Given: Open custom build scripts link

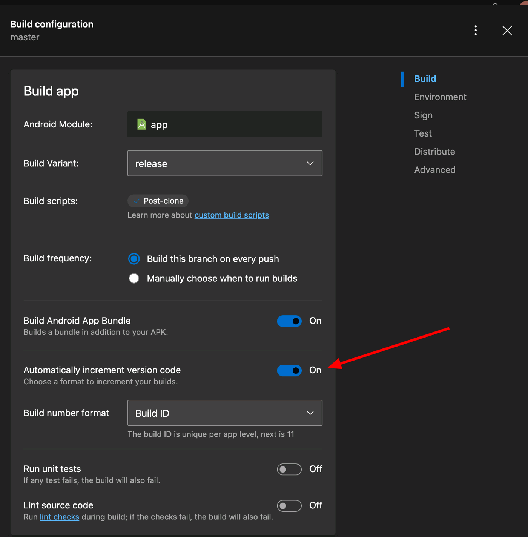Looking at the screenshot, I should [x=232, y=215].
